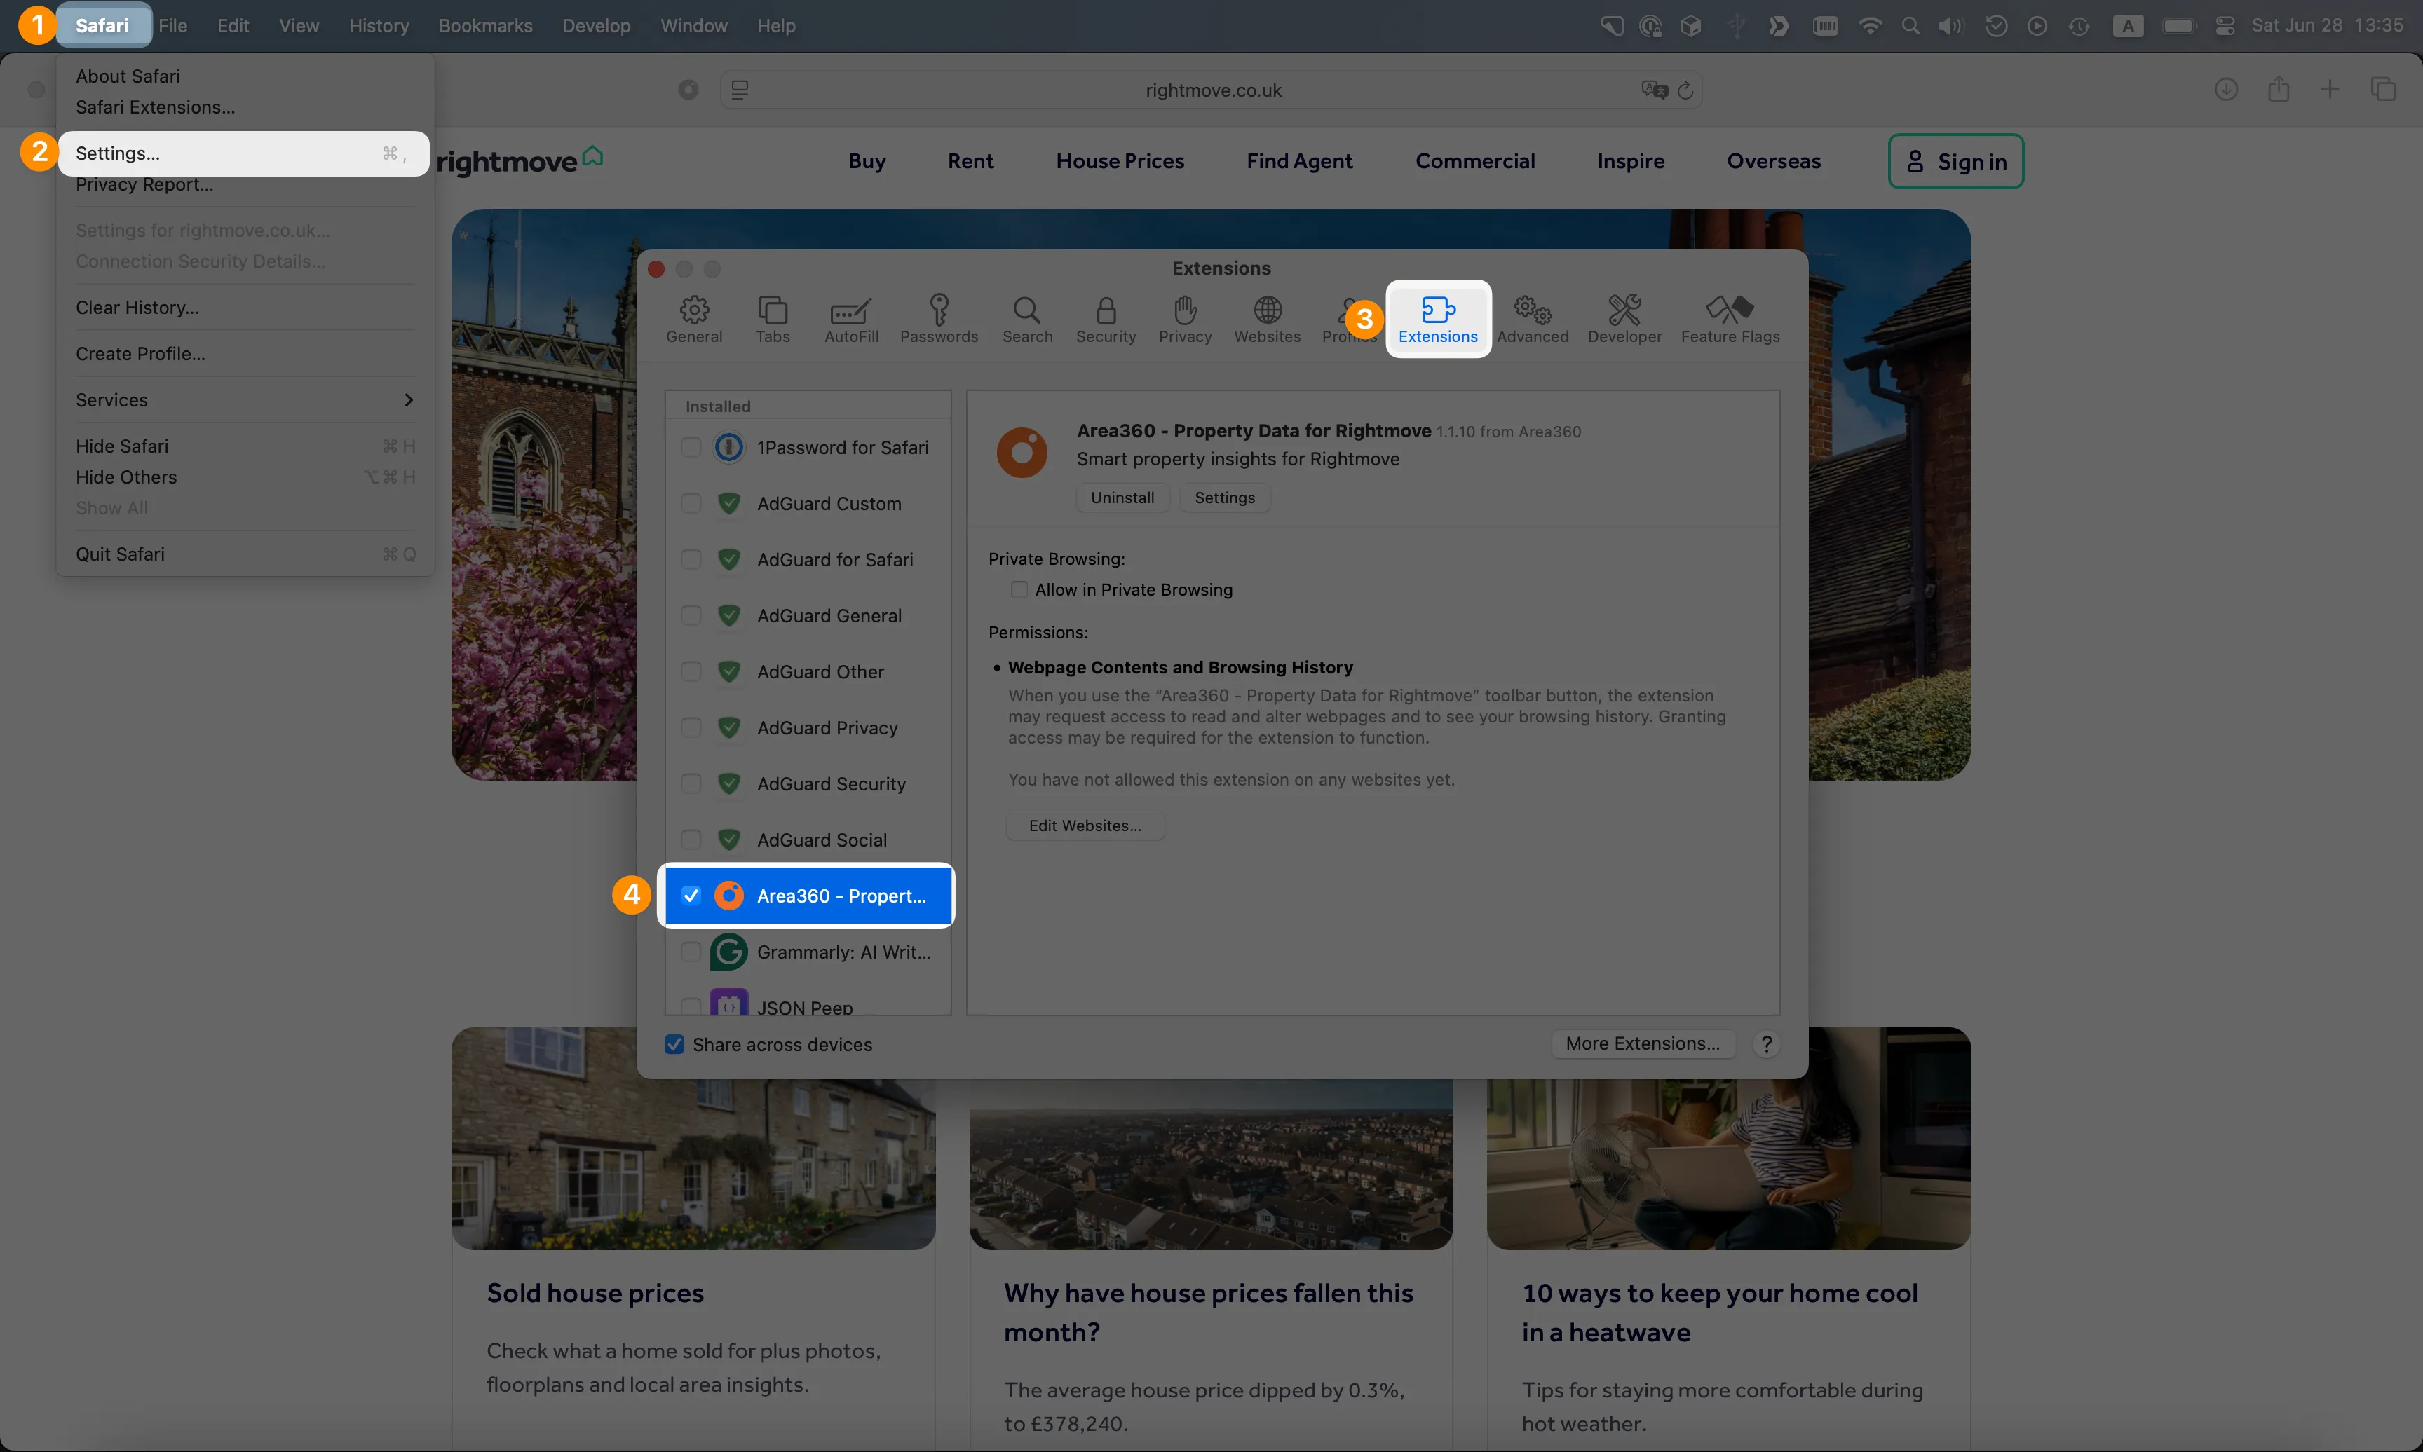This screenshot has width=2423, height=1452.
Task: Tick the AdGuard Security checkbox
Action: click(x=691, y=783)
